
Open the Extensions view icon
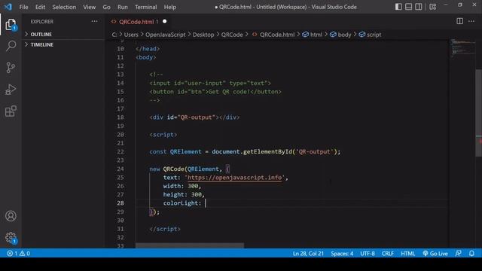(x=11, y=111)
